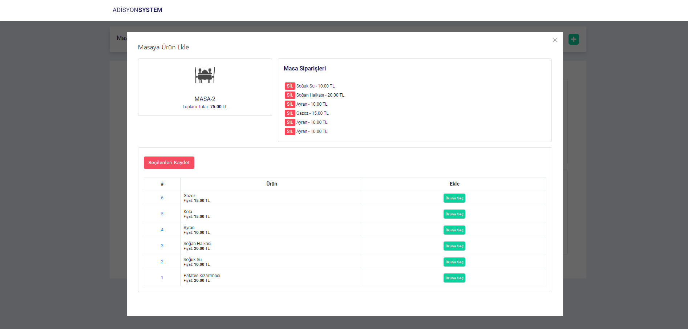Screen dimensions: 688x329
Task: Add Ayran via Ürünü Seç button
Action: [454, 230]
